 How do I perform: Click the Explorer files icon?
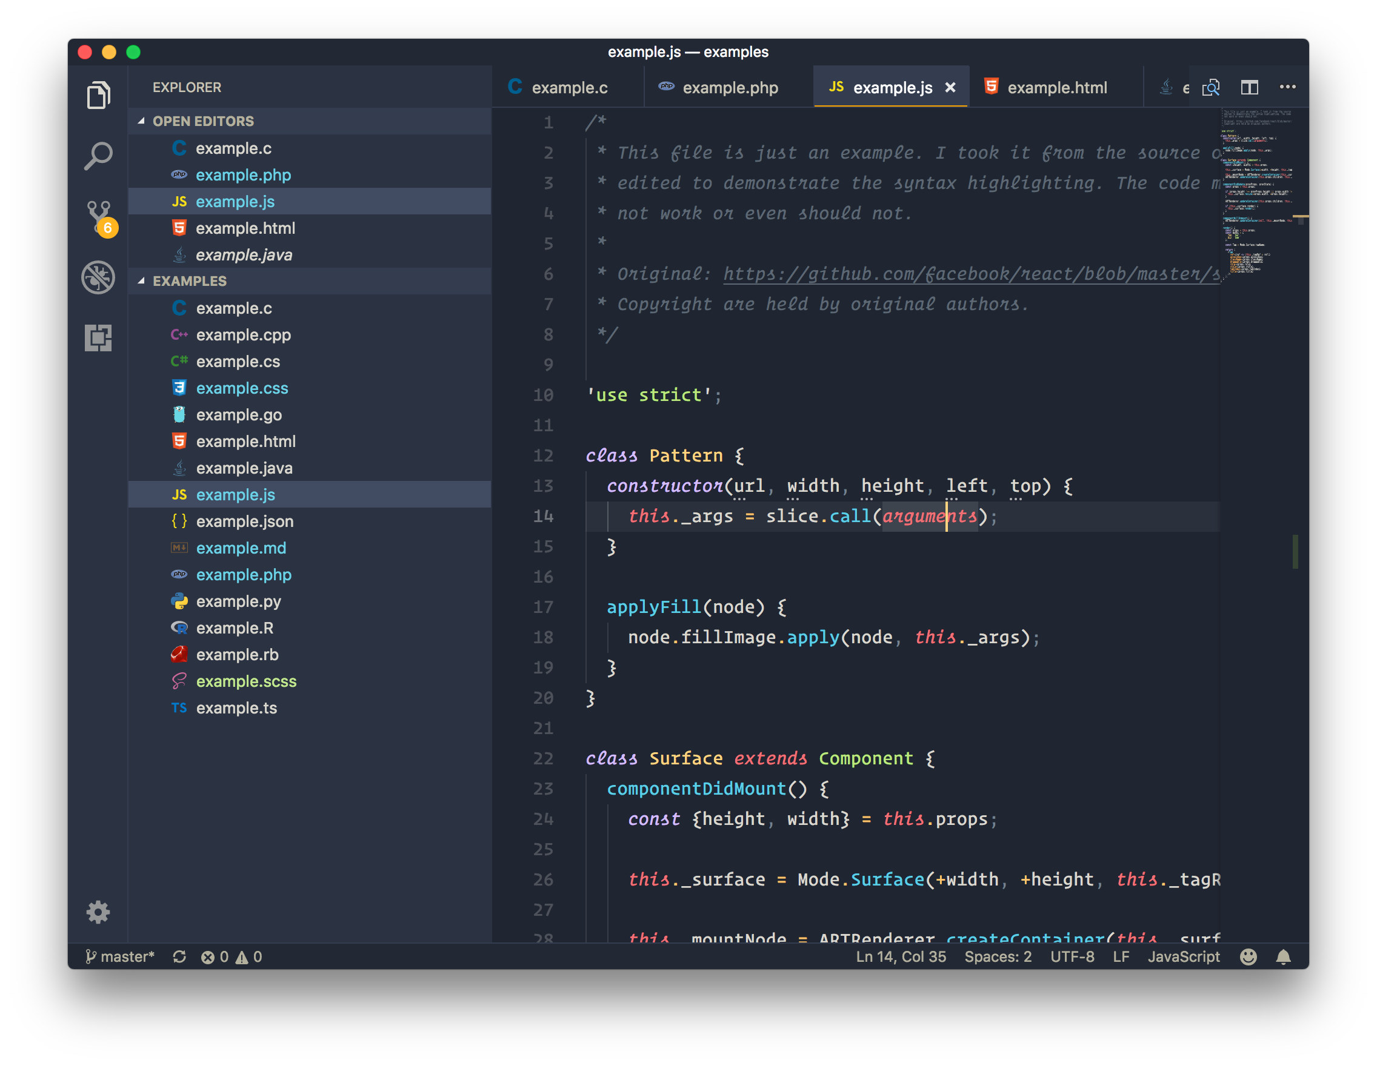(x=98, y=95)
